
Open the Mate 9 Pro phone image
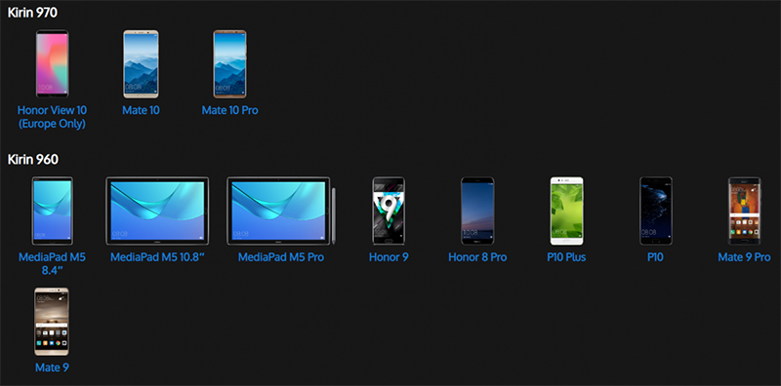[x=744, y=211]
